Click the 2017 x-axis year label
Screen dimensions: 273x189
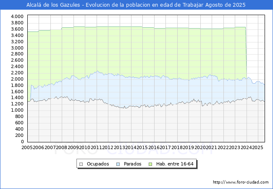click(165, 147)
